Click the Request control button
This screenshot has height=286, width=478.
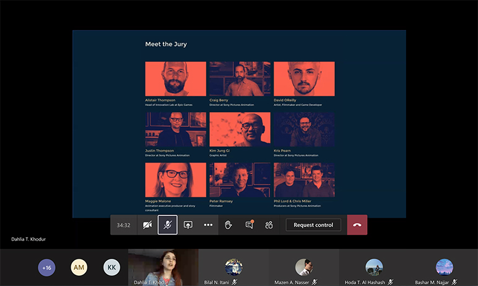pyautogui.click(x=313, y=225)
